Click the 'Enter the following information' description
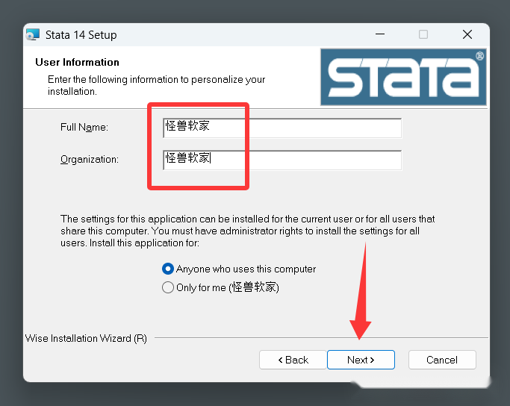Screen dimensions: 510x406 157,85
